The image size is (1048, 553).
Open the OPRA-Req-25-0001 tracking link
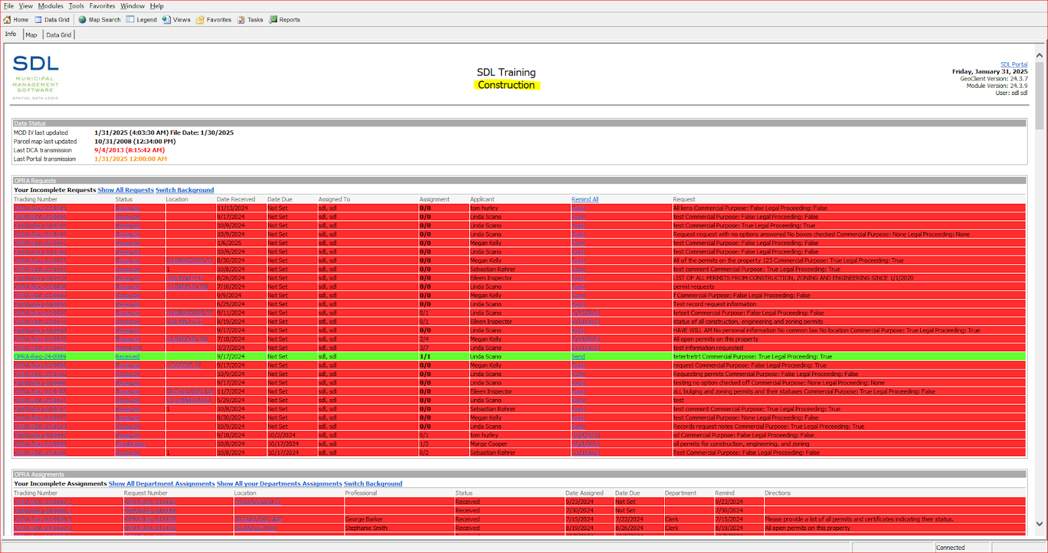tap(40, 243)
